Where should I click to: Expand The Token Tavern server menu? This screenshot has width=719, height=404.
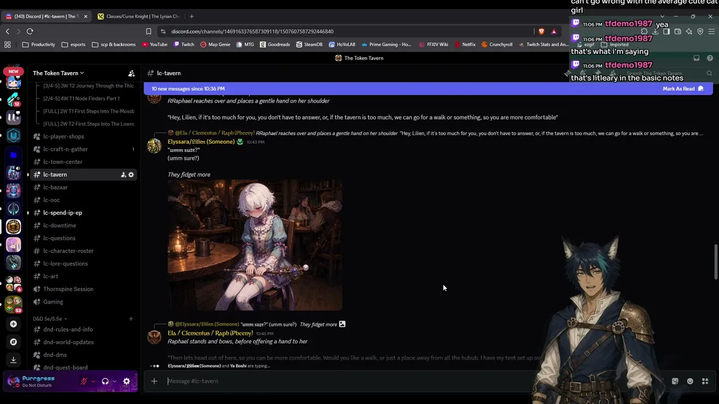[x=58, y=73]
